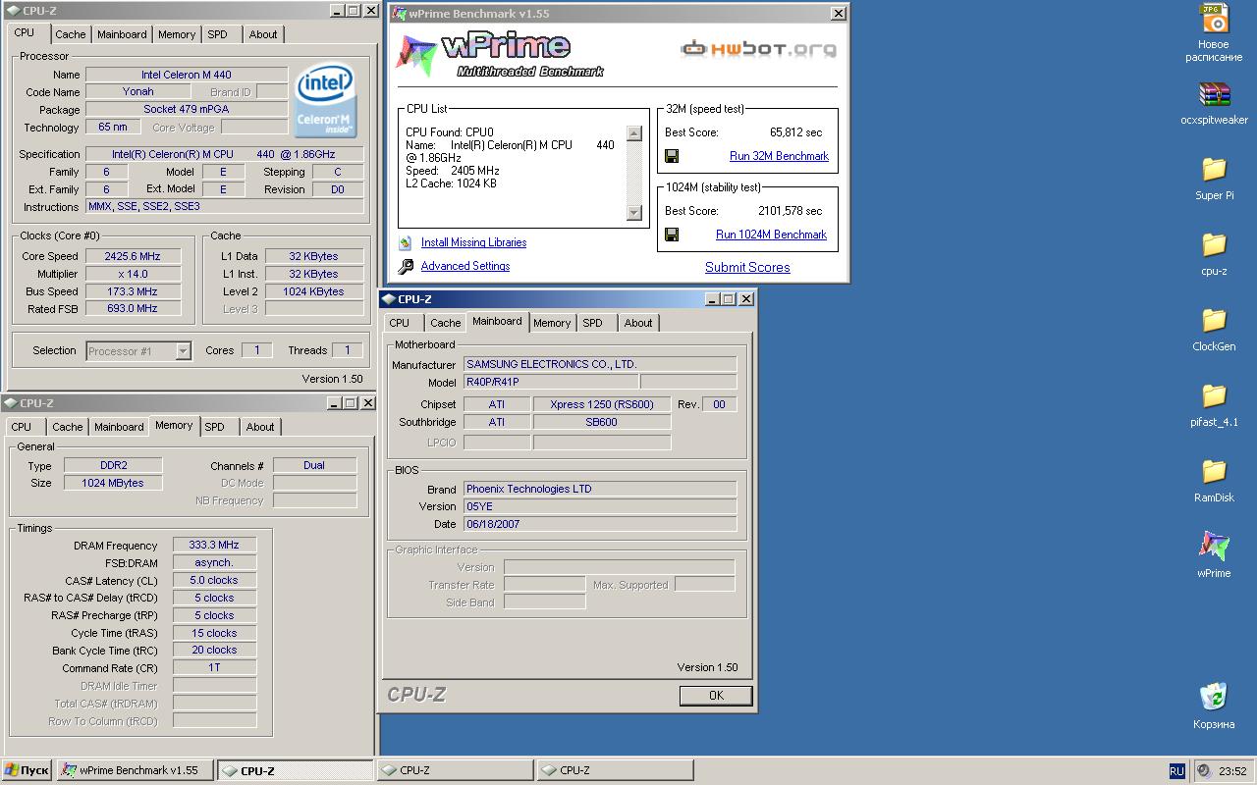Viewport: 1257px width, 785px height.
Task: Click the Core Speed 2425.6 MHz field
Action: click(x=133, y=256)
